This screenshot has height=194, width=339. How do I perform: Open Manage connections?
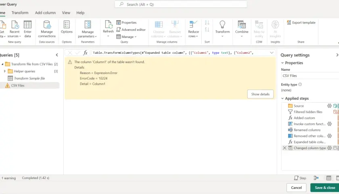tap(47, 30)
